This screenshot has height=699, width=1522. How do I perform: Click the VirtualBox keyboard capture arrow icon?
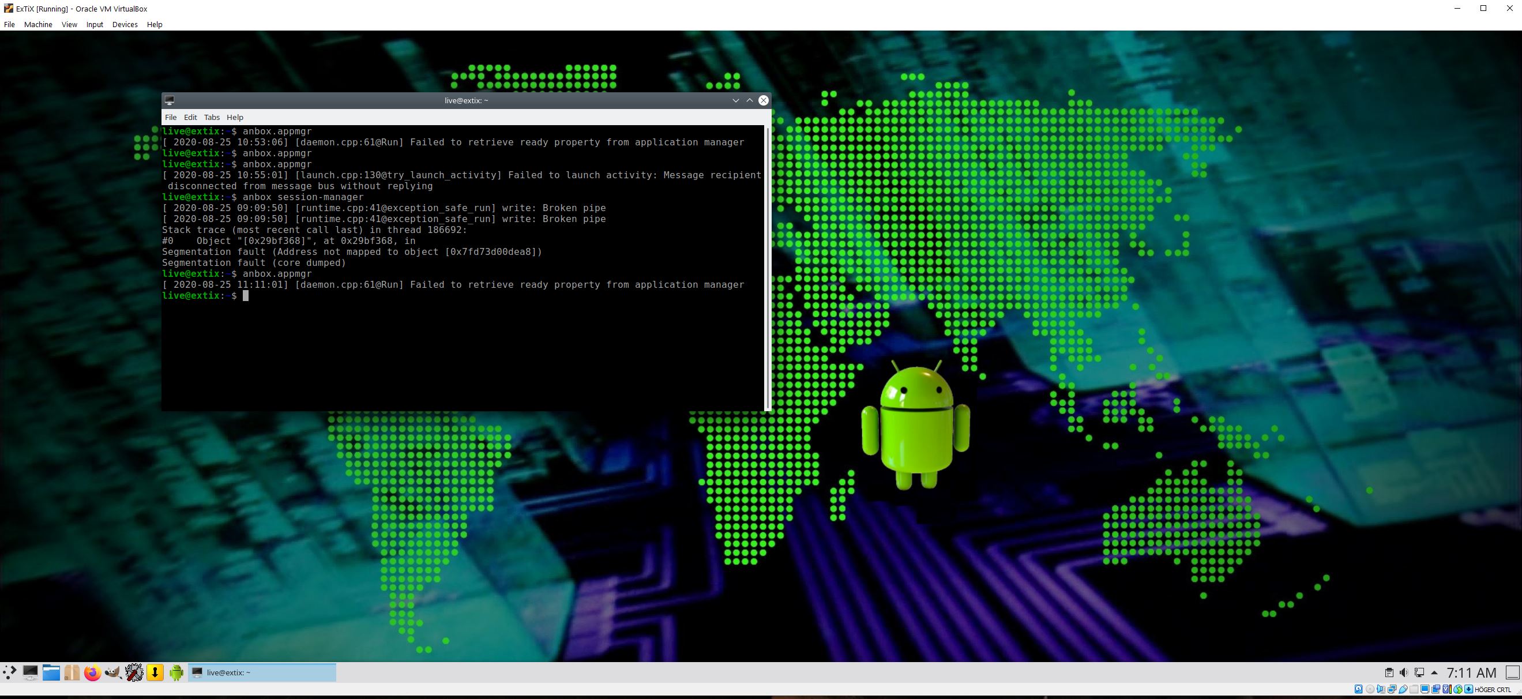click(x=1469, y=689)
